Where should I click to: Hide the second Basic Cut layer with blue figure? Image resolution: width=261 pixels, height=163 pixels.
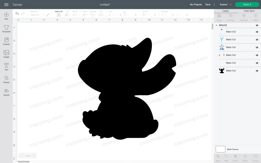(x=257, y=39)
